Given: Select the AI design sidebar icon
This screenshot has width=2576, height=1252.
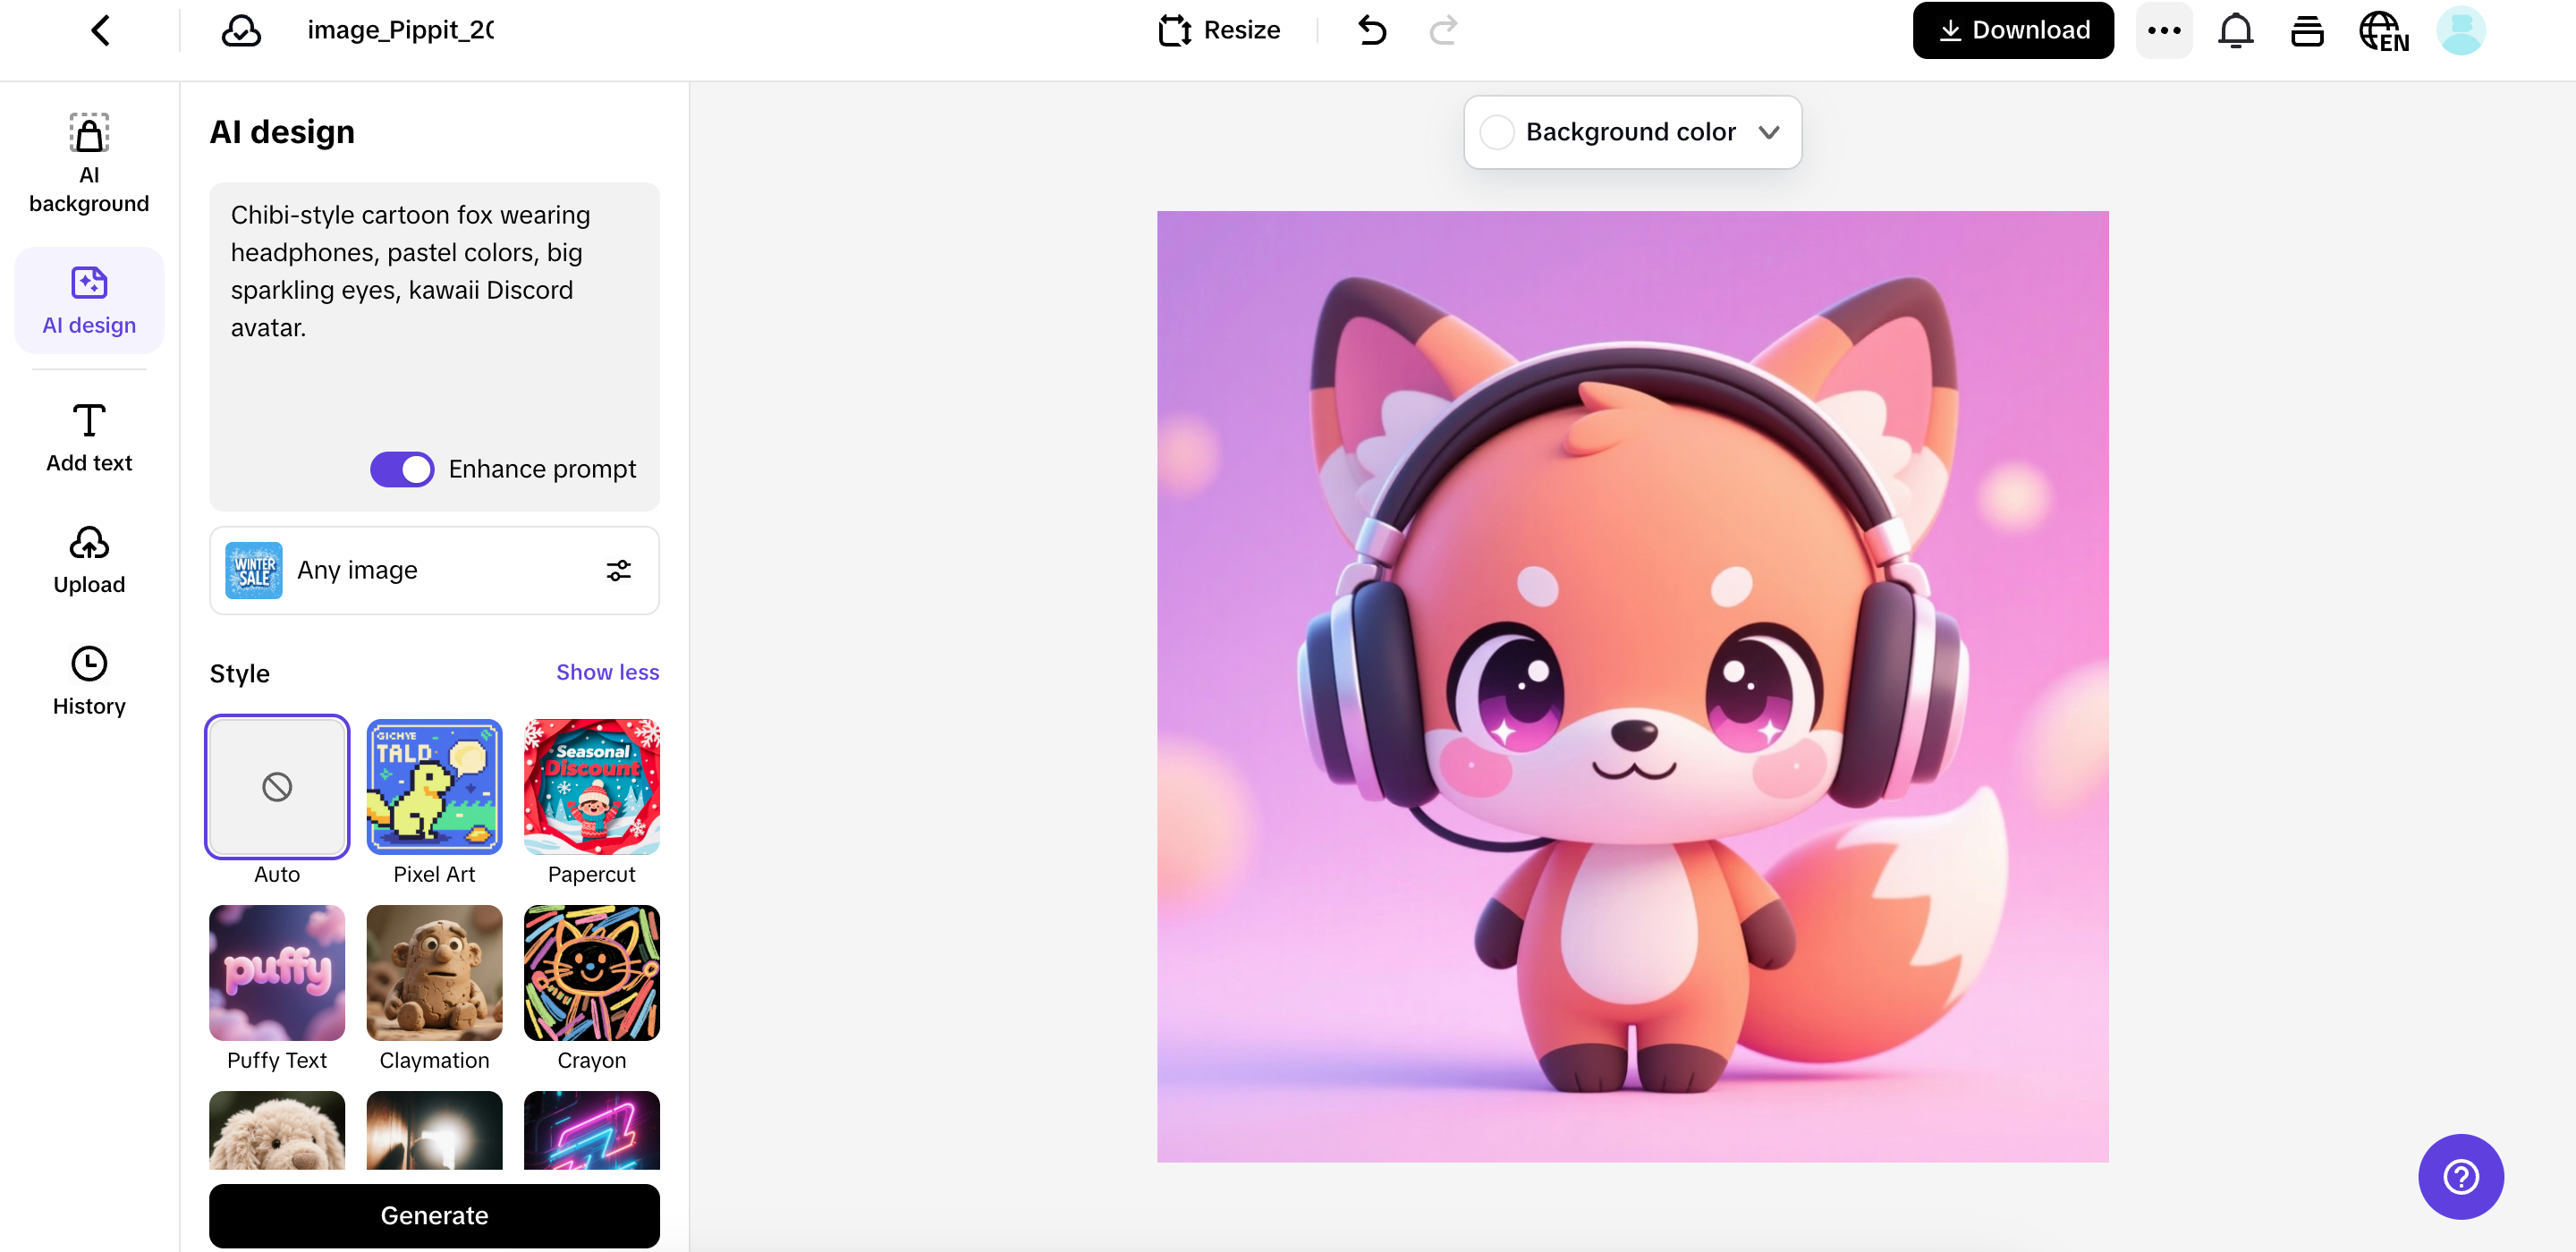Looking at the screenshot, I should (x=88, y=300).
